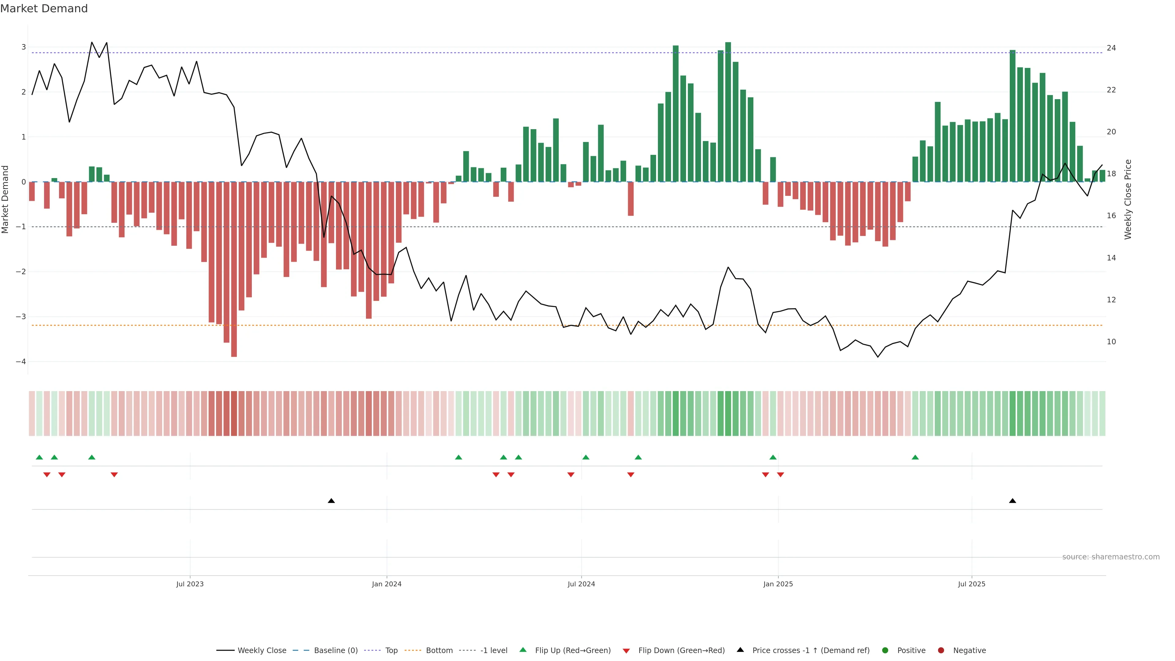This screenshot has height=661, width=1175.
Task: Click red Flip Down legend triangle icon
Action: click(626, 651)
